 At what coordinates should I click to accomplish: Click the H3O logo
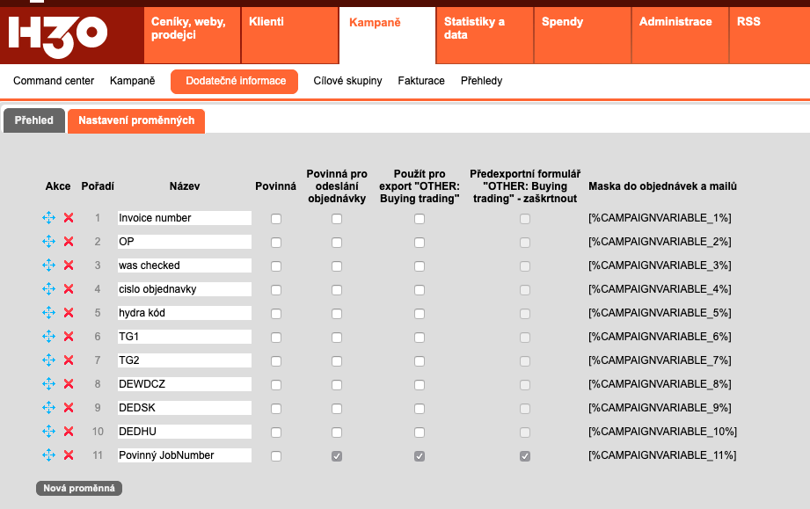58,34
